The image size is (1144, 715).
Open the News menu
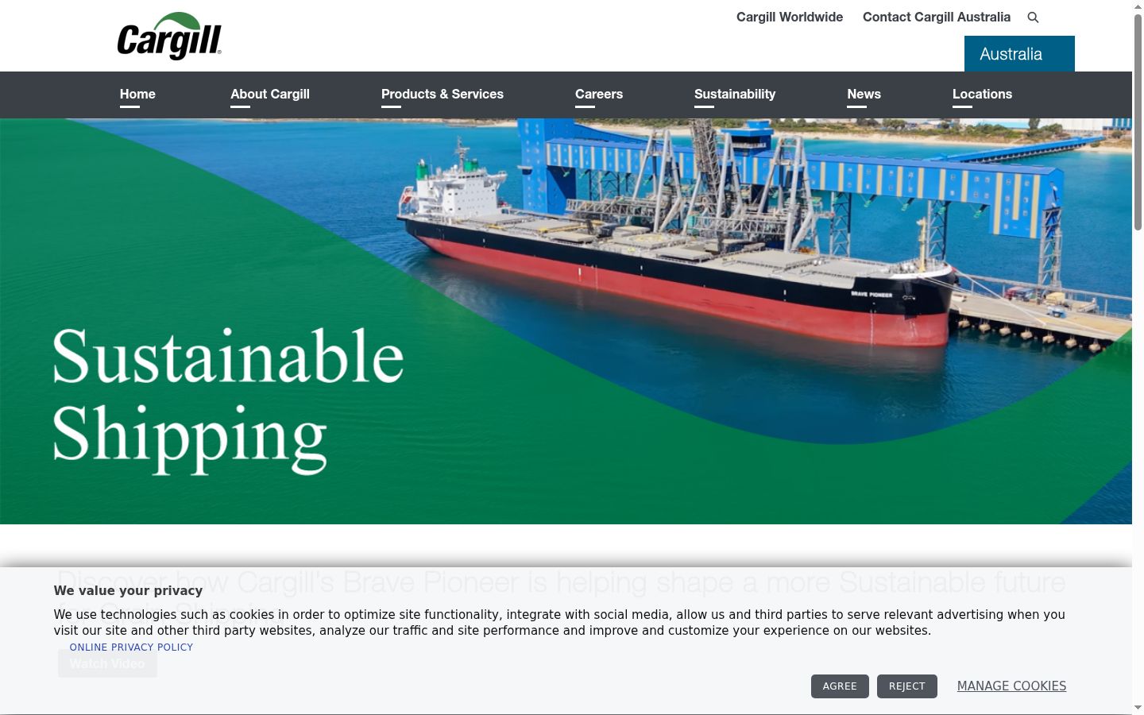coord(864,94)
